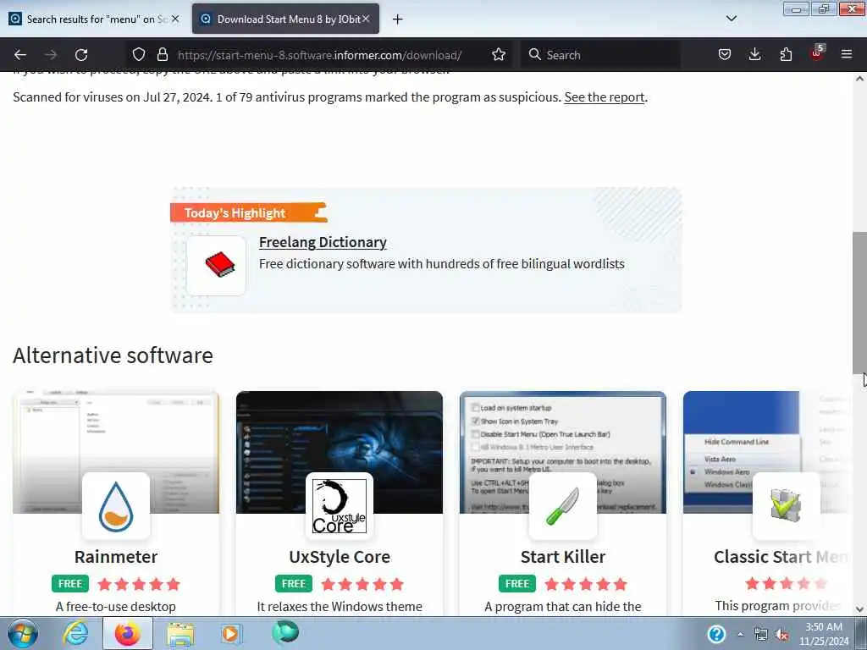Viewport: 867px width, 650px height.
Task: Click the Rainmeter five-star rating
Action: click(x=139, y=584)
